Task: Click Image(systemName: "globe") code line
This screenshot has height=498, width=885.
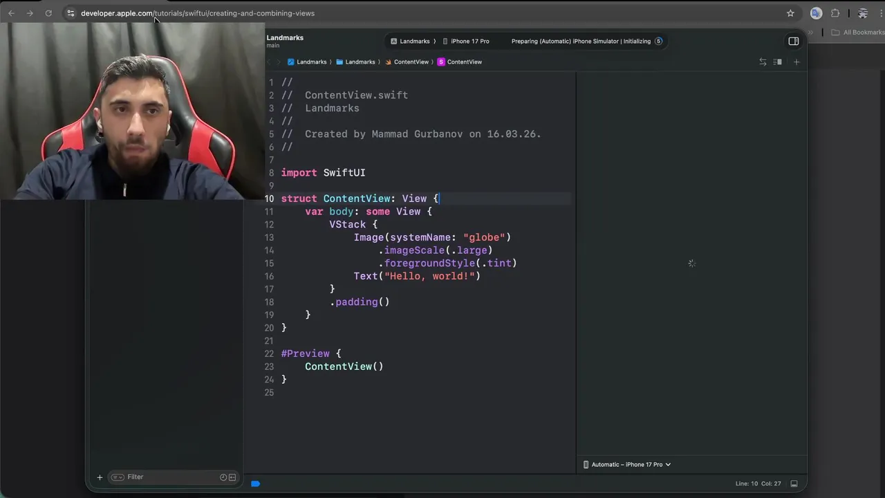Action: click(x=432, y=237)
